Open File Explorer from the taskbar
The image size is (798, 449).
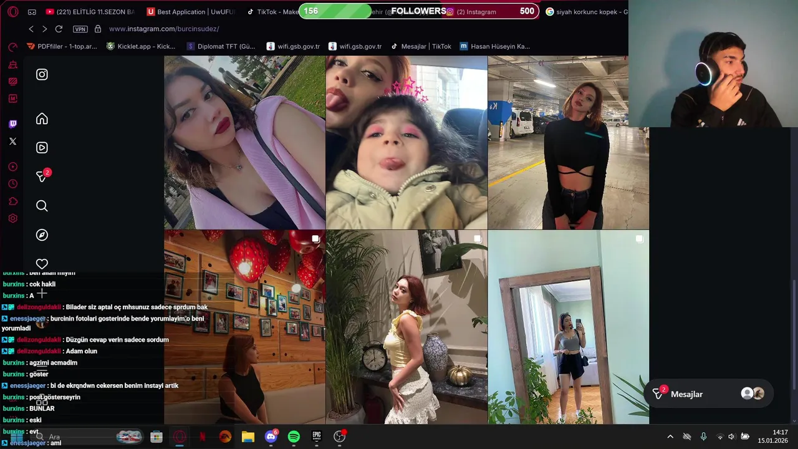248,437
